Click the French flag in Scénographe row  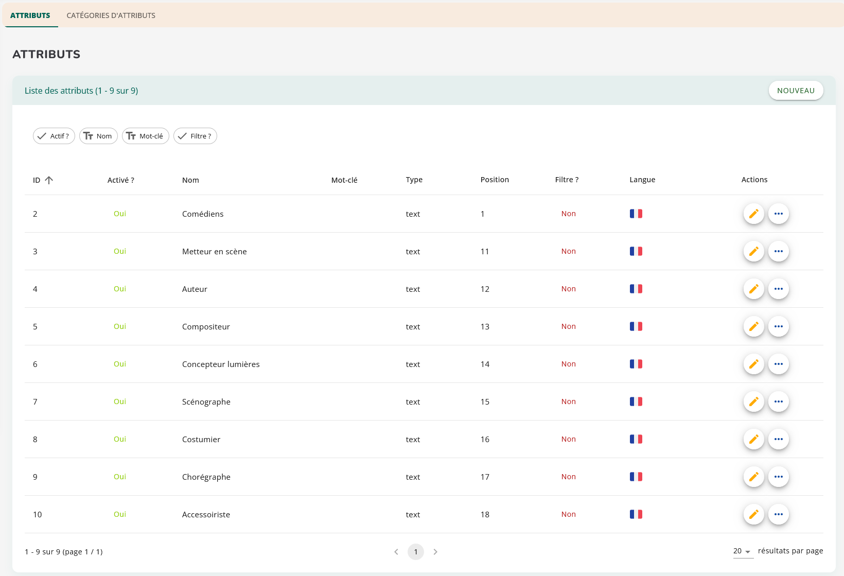pyautogui.click(x=636, y=402)
